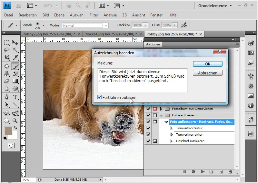Open Grundelemente workspace dropdown
Viewport: 258px width, 183px height.
pyautogui.click(x=215, y=5)
